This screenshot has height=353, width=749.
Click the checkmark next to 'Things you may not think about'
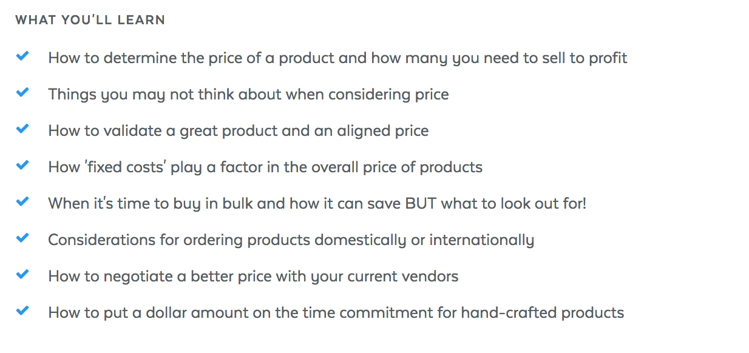tap(22, 93)
